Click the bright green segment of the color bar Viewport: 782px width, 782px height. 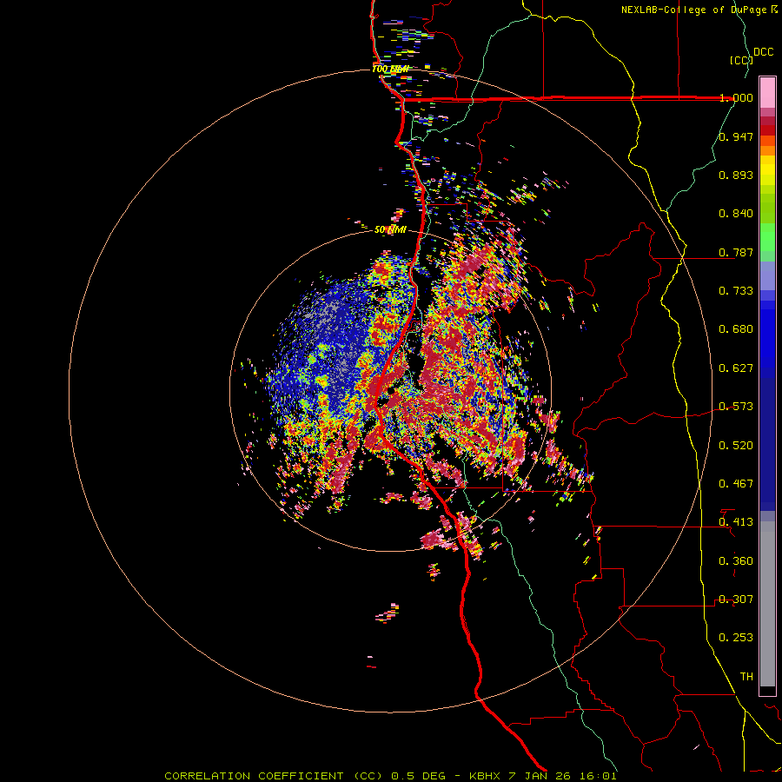767,237
